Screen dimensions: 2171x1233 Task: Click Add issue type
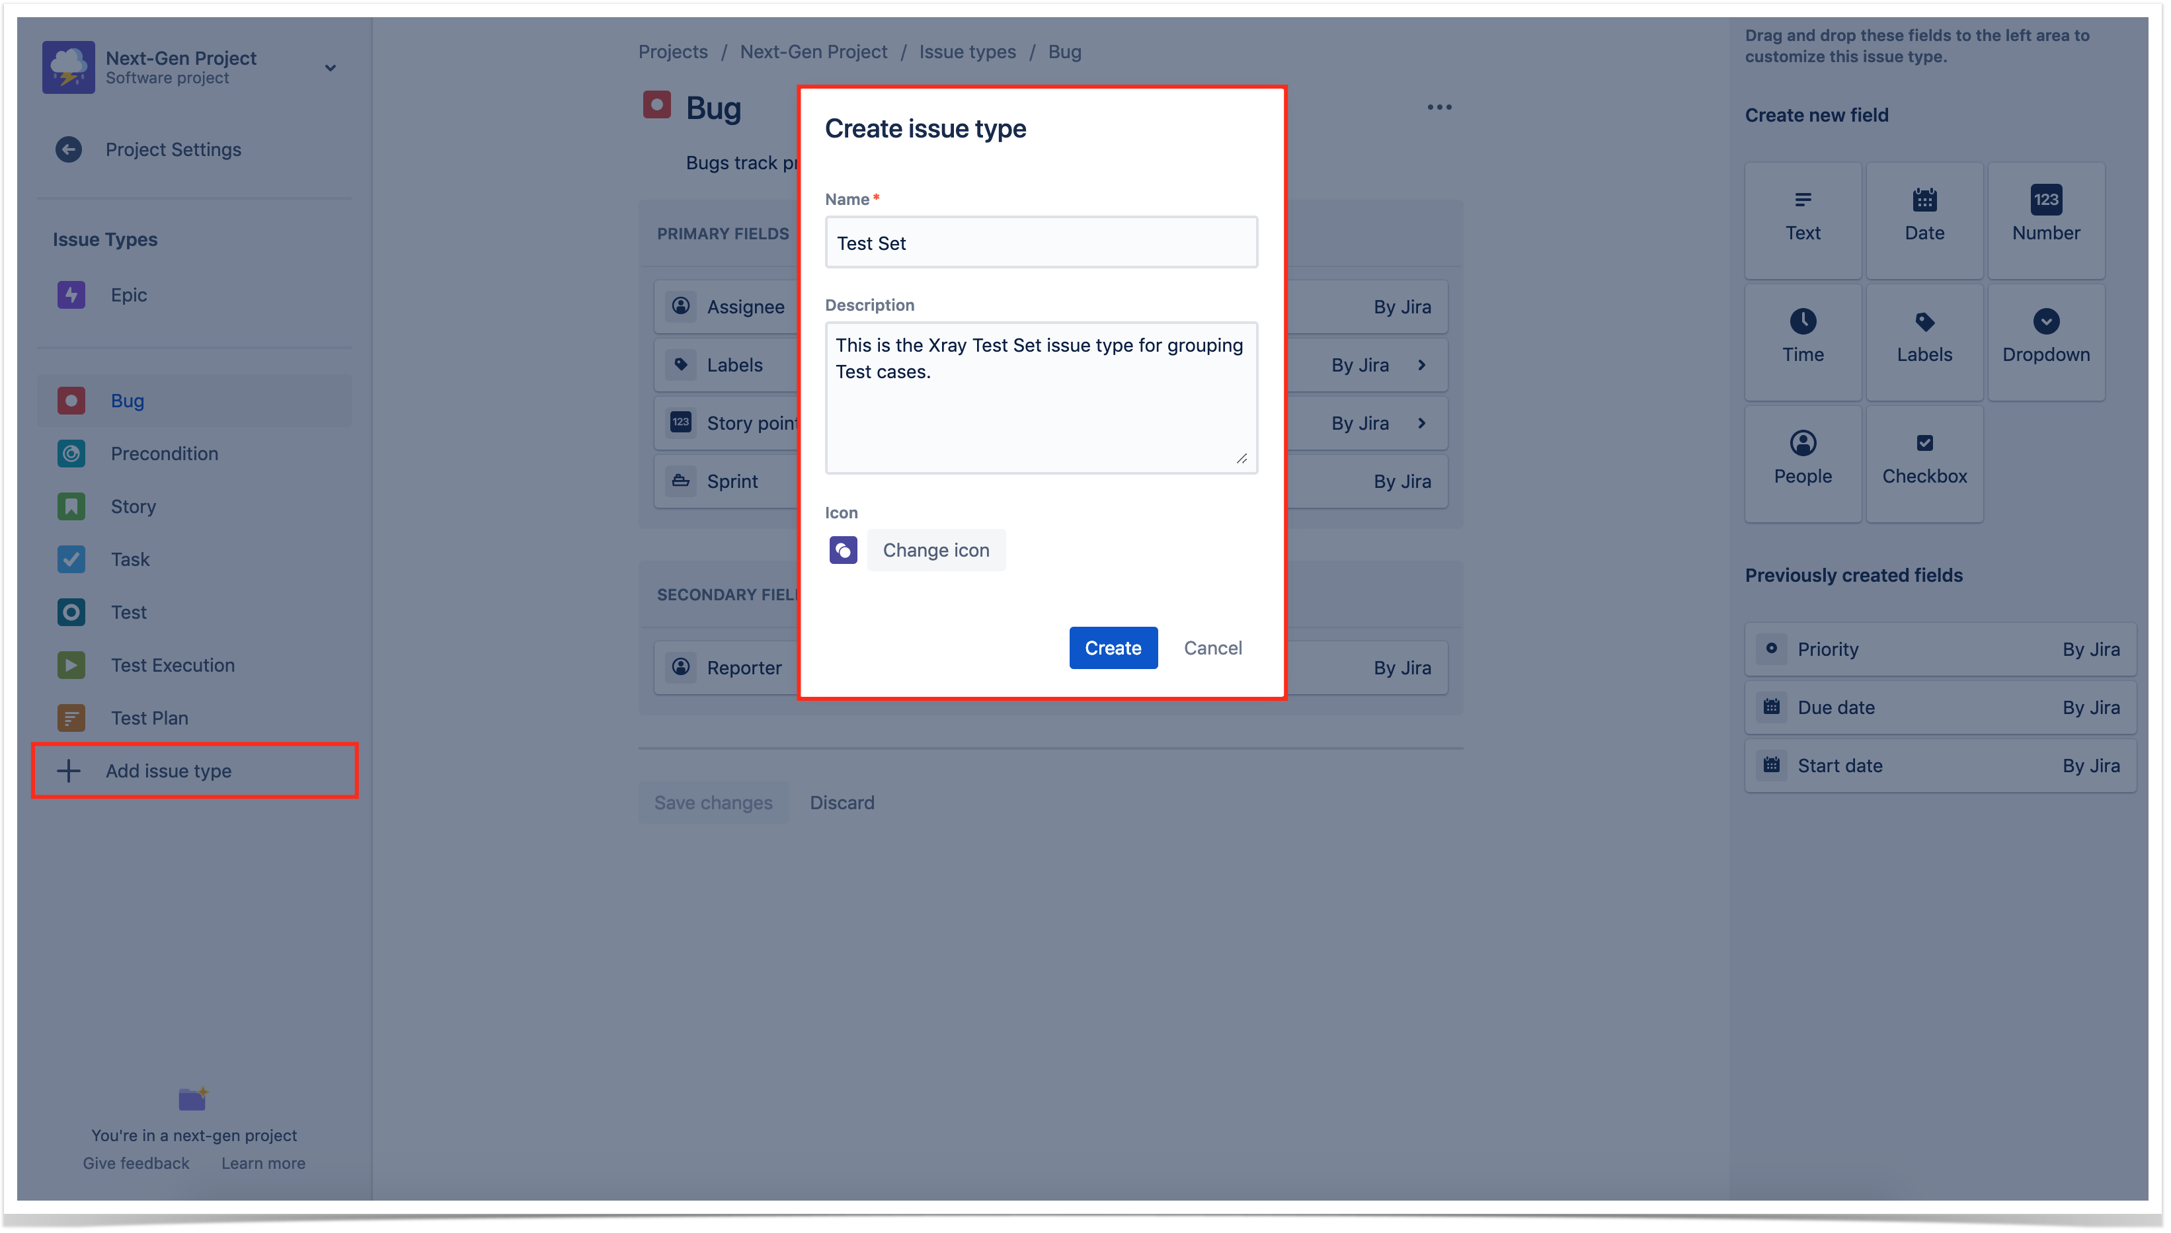[x=195, y=772]
